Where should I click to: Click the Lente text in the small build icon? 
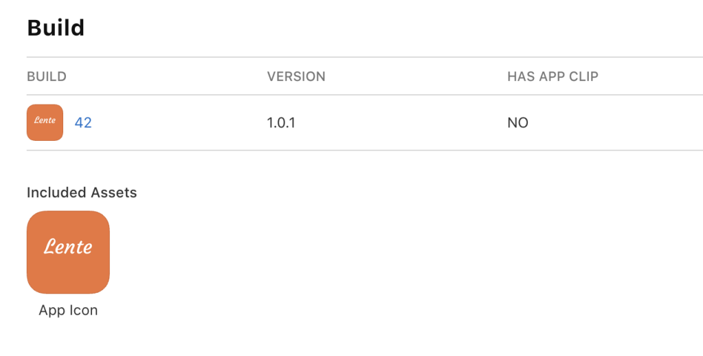tap(45, 120)
